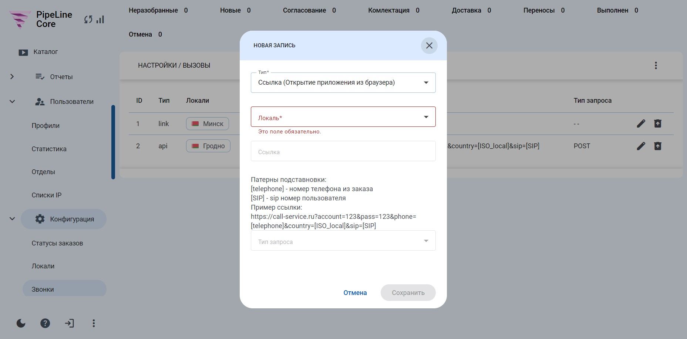Select the Доставка status tab

point(471,10)
